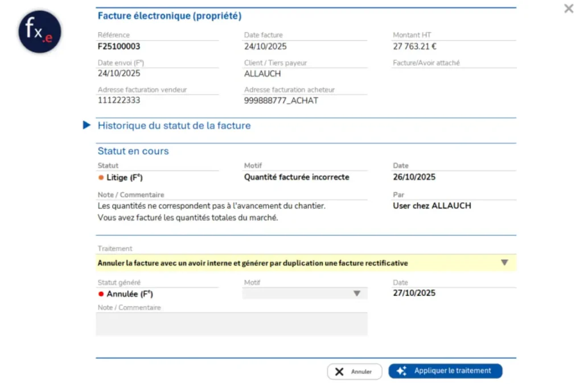Open the Traitement dropdown
This screenshot has height=384, width=583.
(504, 263)
